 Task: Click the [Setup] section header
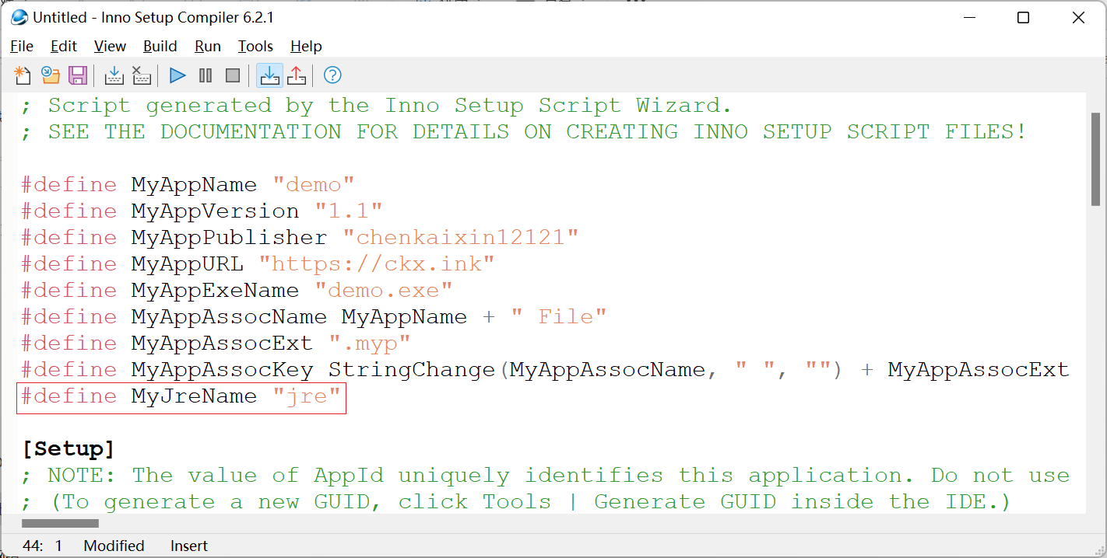[69, 449]
